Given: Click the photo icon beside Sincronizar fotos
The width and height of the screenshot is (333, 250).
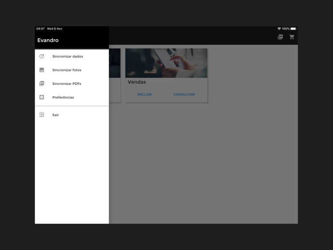Looking at the screenshot, I should click(42, 70).
